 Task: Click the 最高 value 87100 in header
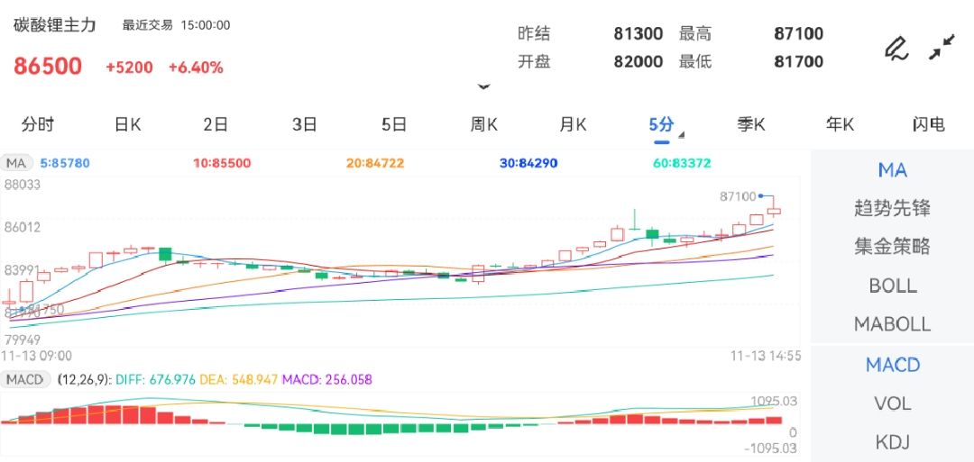click(799, 33)
